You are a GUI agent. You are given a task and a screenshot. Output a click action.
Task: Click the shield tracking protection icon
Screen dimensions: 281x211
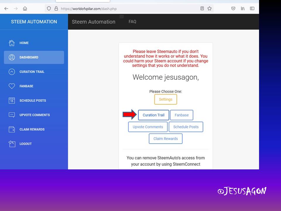coord(49,8)
